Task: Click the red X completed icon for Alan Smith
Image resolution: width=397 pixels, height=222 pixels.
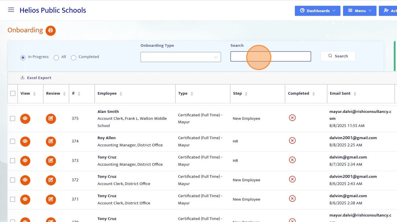Action: click(292, 118)
